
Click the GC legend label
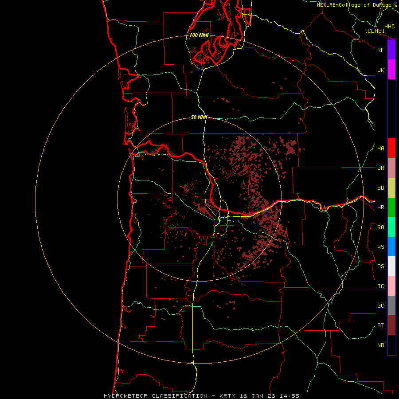click(380, 306)
